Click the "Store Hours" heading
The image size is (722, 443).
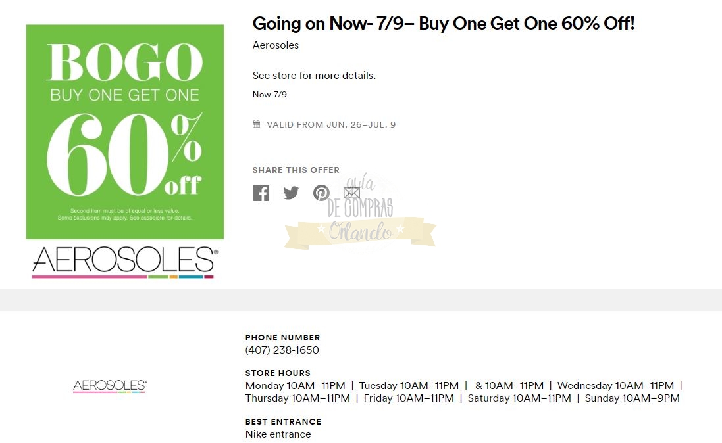[x=278, y=373]
